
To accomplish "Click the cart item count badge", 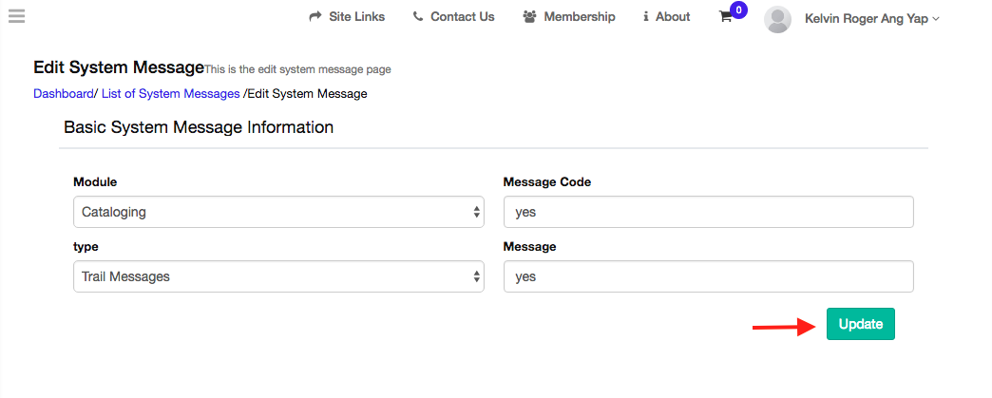I will coord(738,10).
